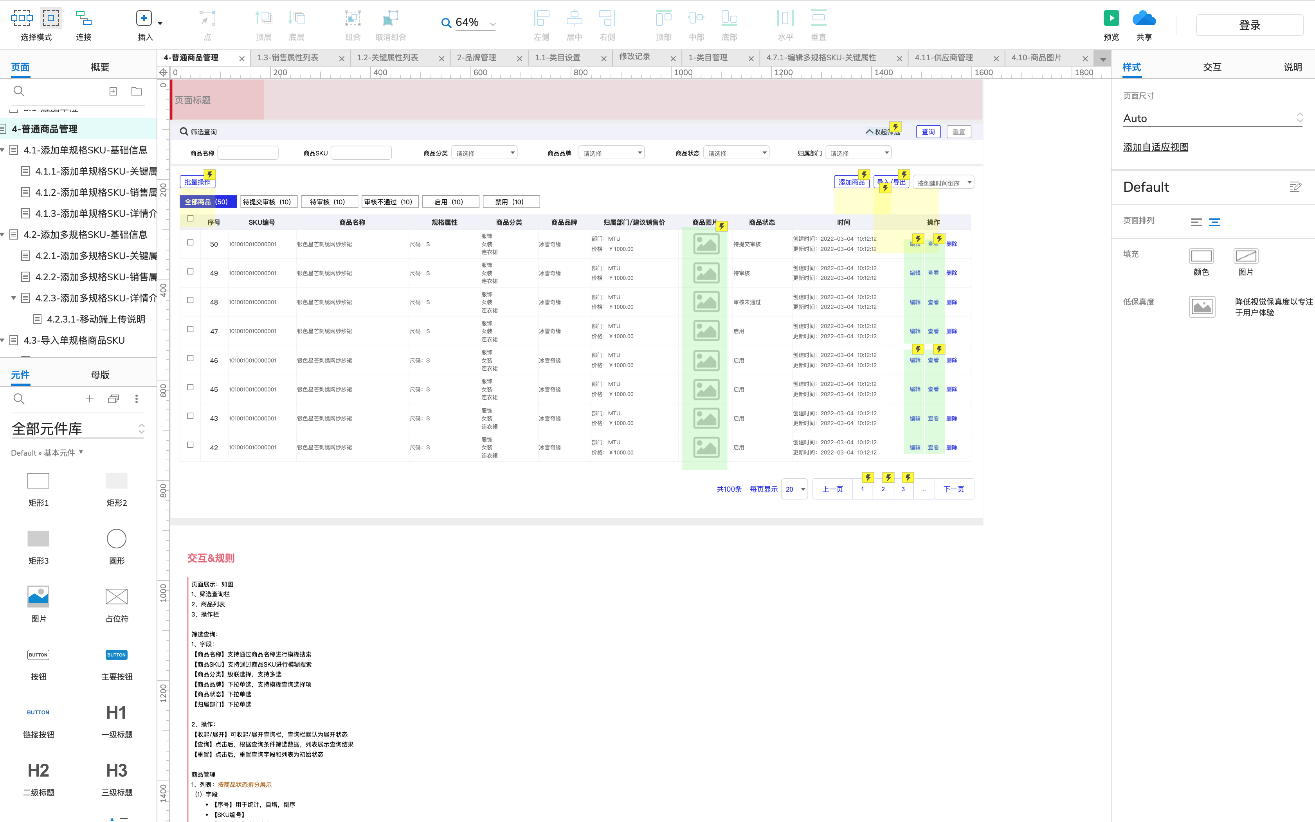Align top with 顶部 icon
The height and width of the screenshot is (822, 1315).
click(663, 18)
